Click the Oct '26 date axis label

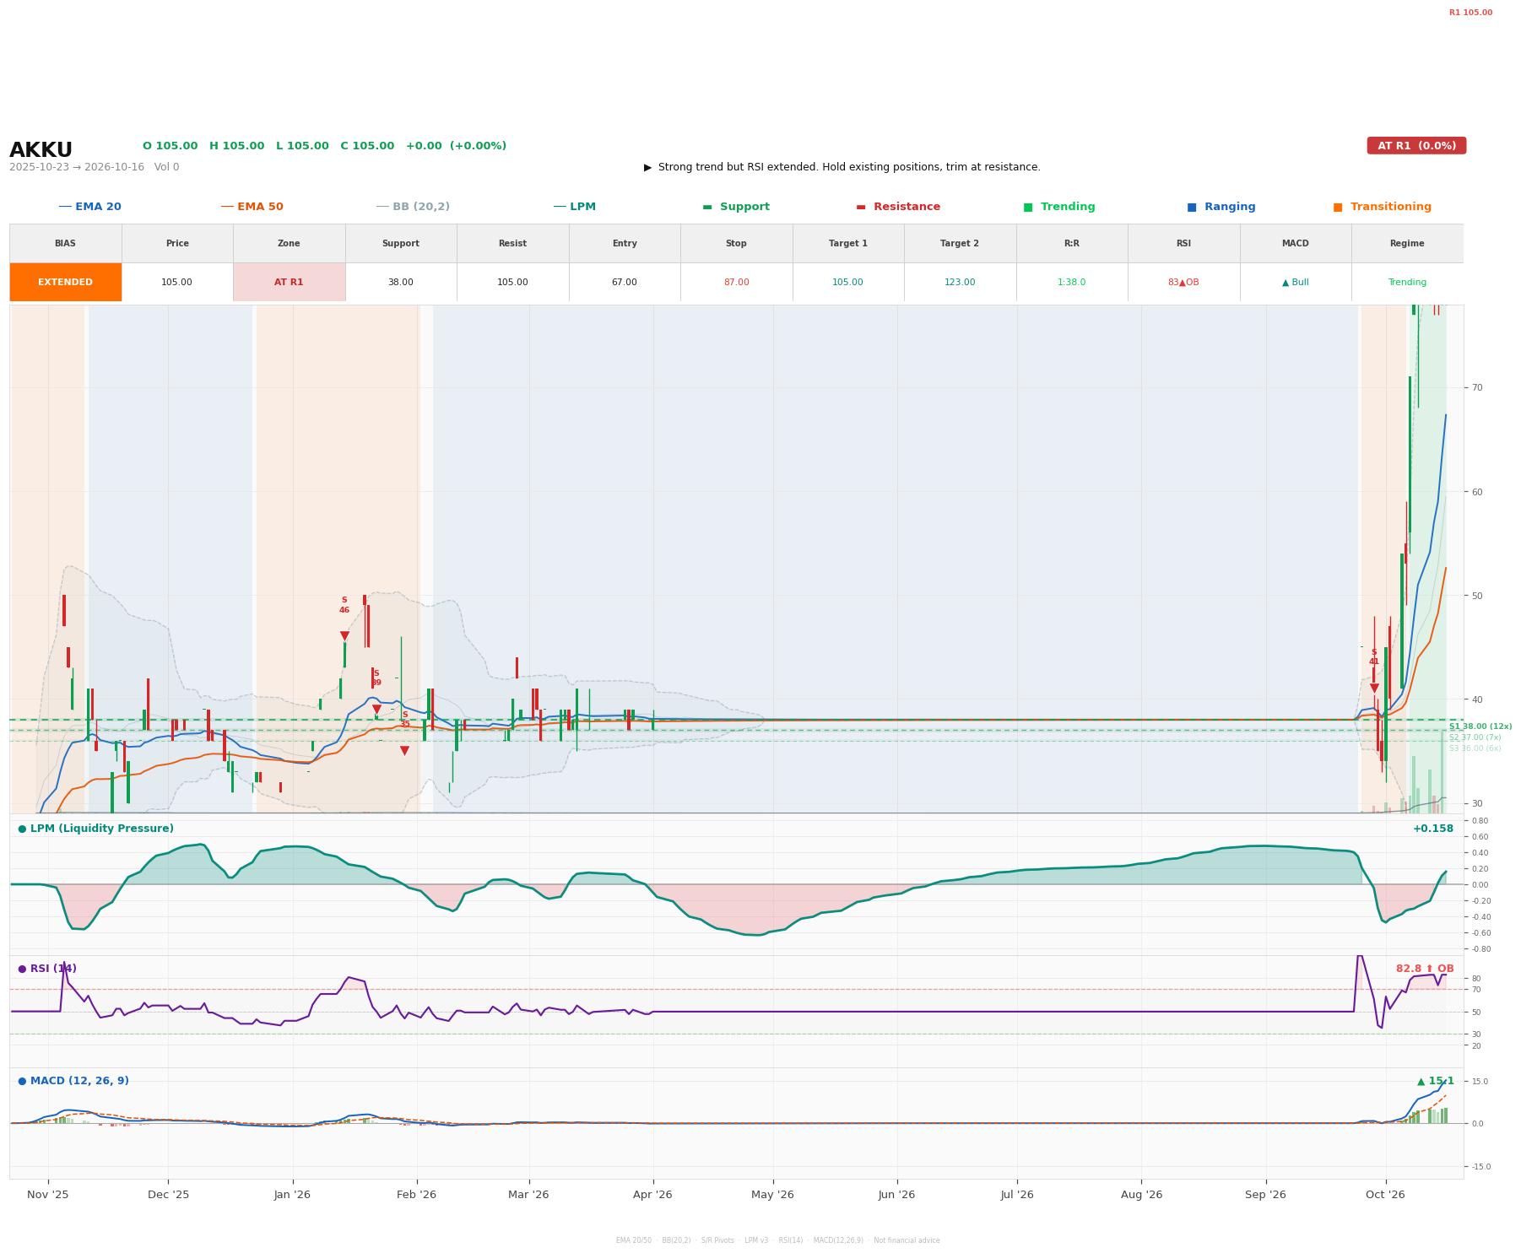pos(1385,1194)
